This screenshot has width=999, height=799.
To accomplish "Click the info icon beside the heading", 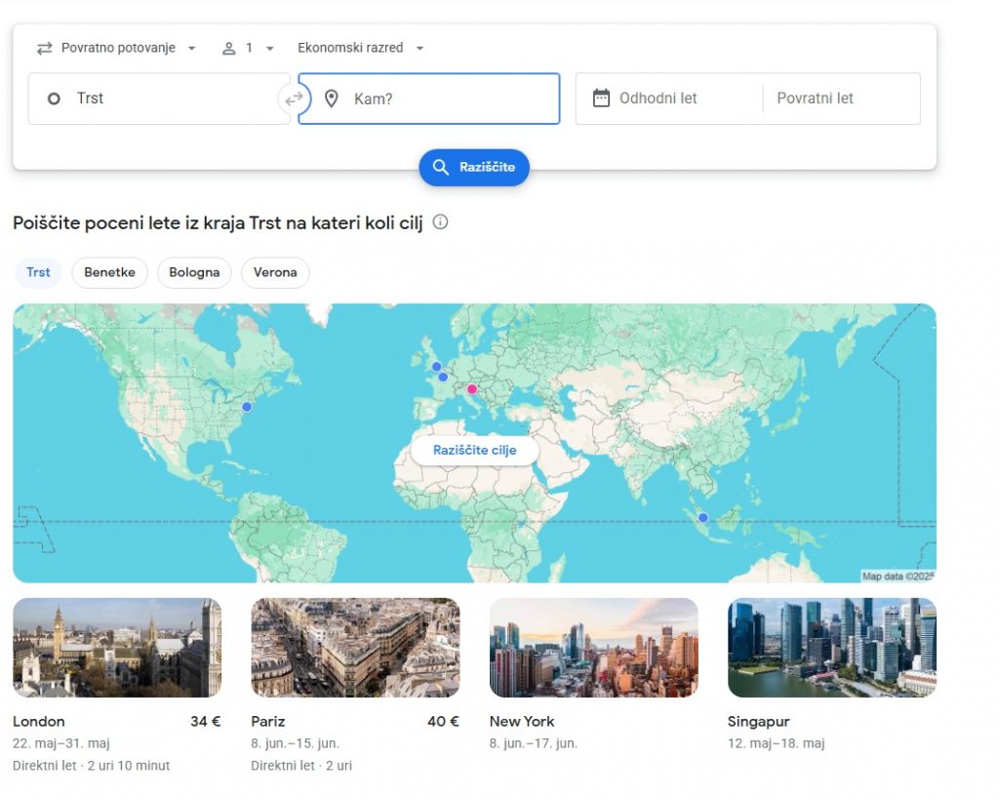I will (x=440, y=222).
